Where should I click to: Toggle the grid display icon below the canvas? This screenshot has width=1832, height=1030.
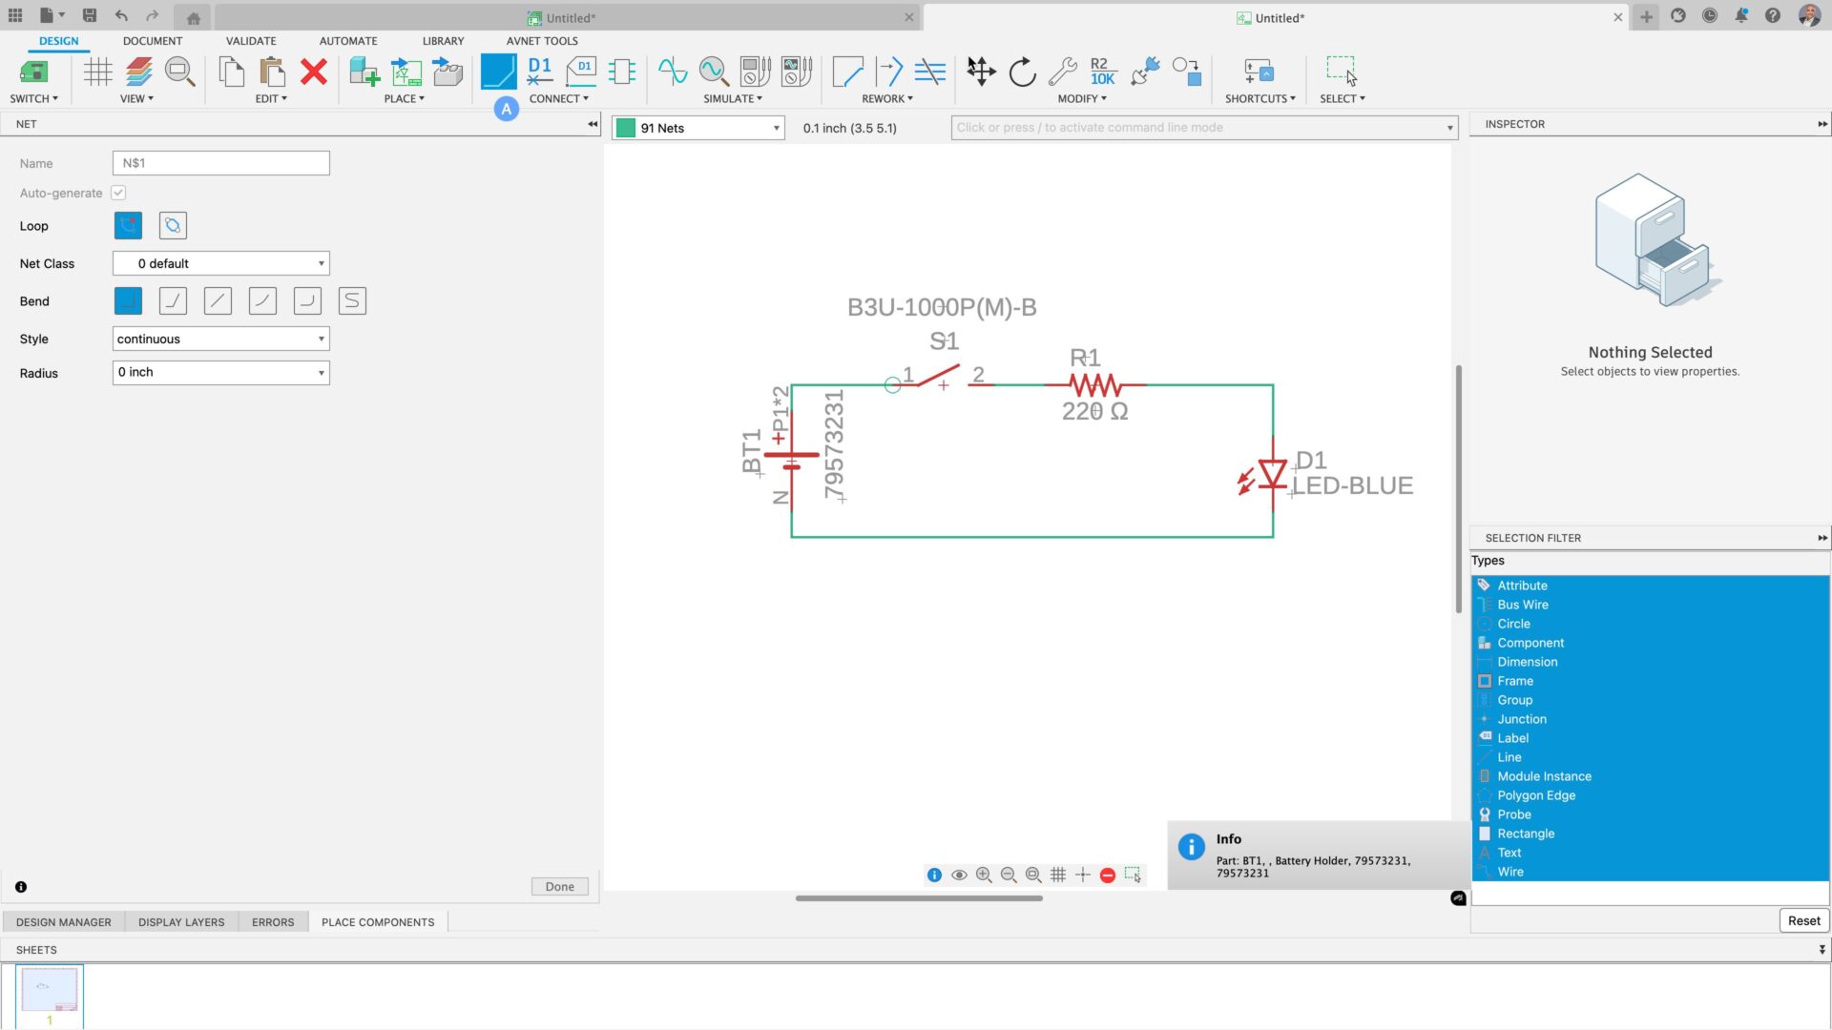point(1058,875)
